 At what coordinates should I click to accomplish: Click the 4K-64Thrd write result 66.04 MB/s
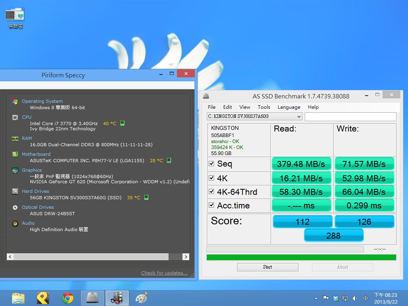pos(364,192)
